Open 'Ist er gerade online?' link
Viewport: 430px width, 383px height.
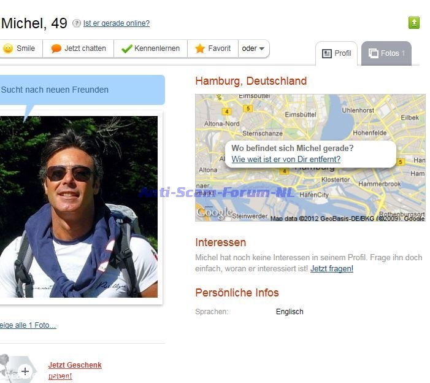click(117, 23)
